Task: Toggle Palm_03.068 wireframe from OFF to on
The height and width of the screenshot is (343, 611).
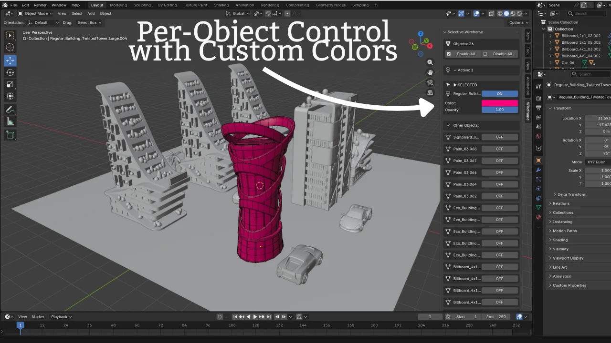Action: [x=499, y=149]
